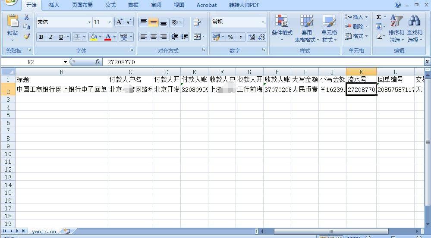Apply red font color
The image size is (431, 238).
tap(108, 37)
